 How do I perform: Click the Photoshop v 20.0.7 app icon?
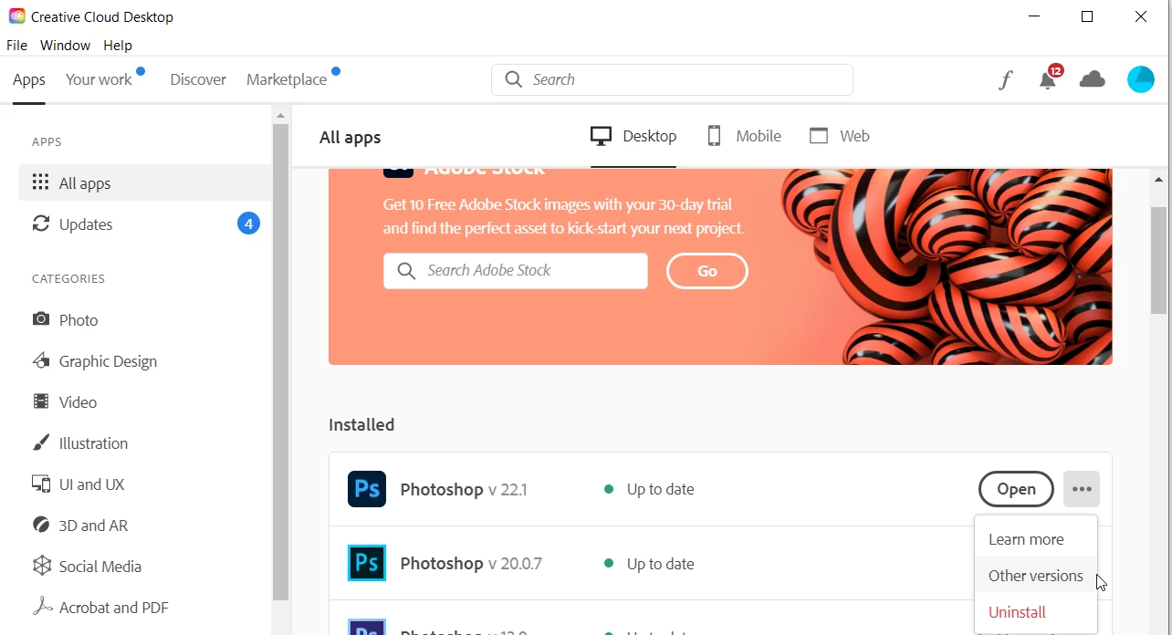pyautogui.click(x=367, y=563)
